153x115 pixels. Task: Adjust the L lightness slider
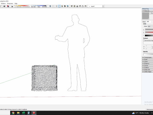coord(149,35)
